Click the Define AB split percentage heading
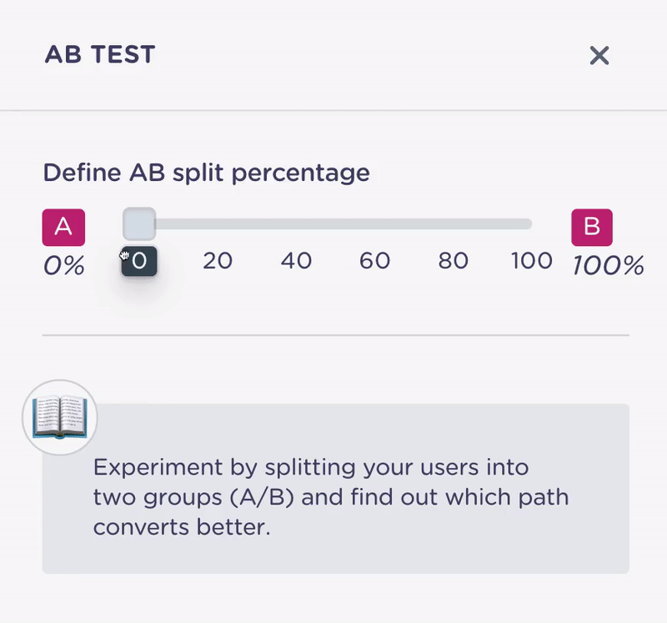This screenshot has height=623, width=667. tap(206, 173)
